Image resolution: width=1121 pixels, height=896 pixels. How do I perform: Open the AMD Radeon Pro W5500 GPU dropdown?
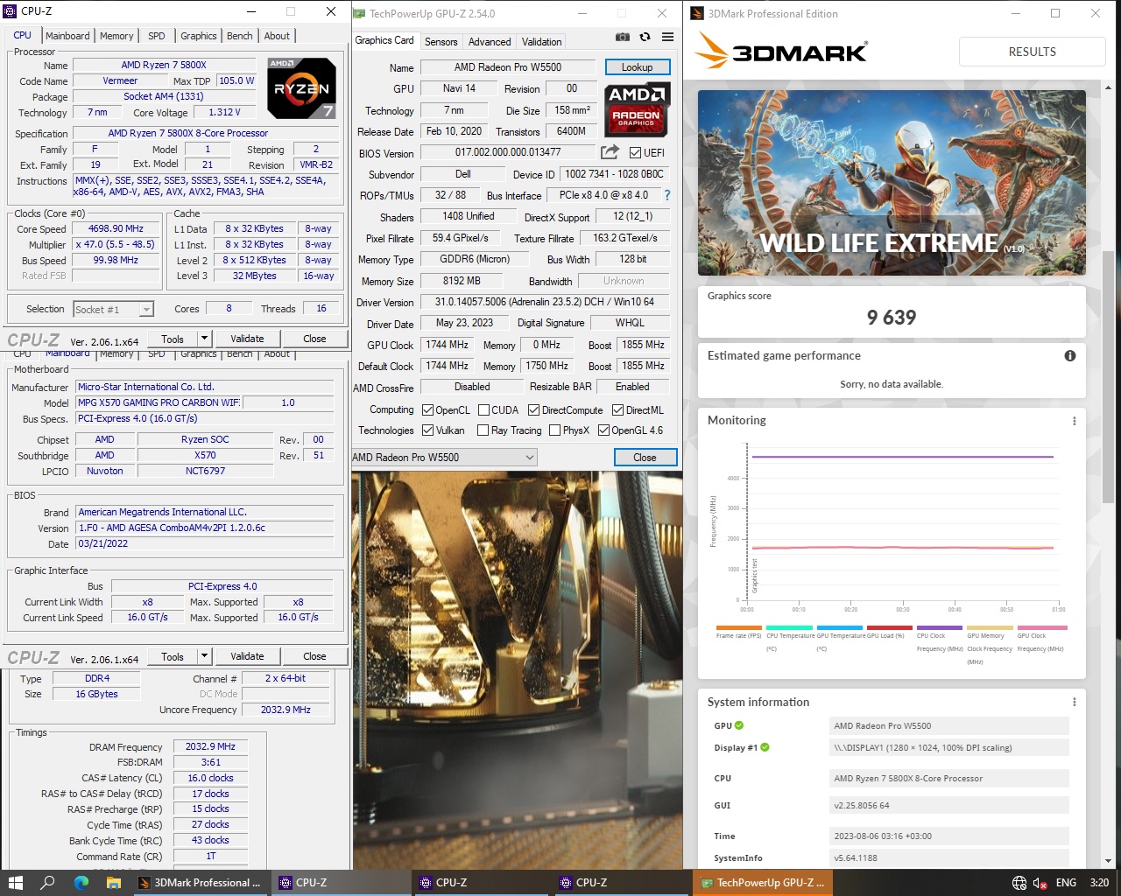click(x=444, y=457)
